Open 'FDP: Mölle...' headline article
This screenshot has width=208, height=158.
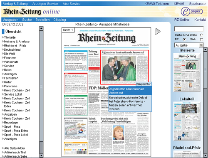tap(99, 88)
